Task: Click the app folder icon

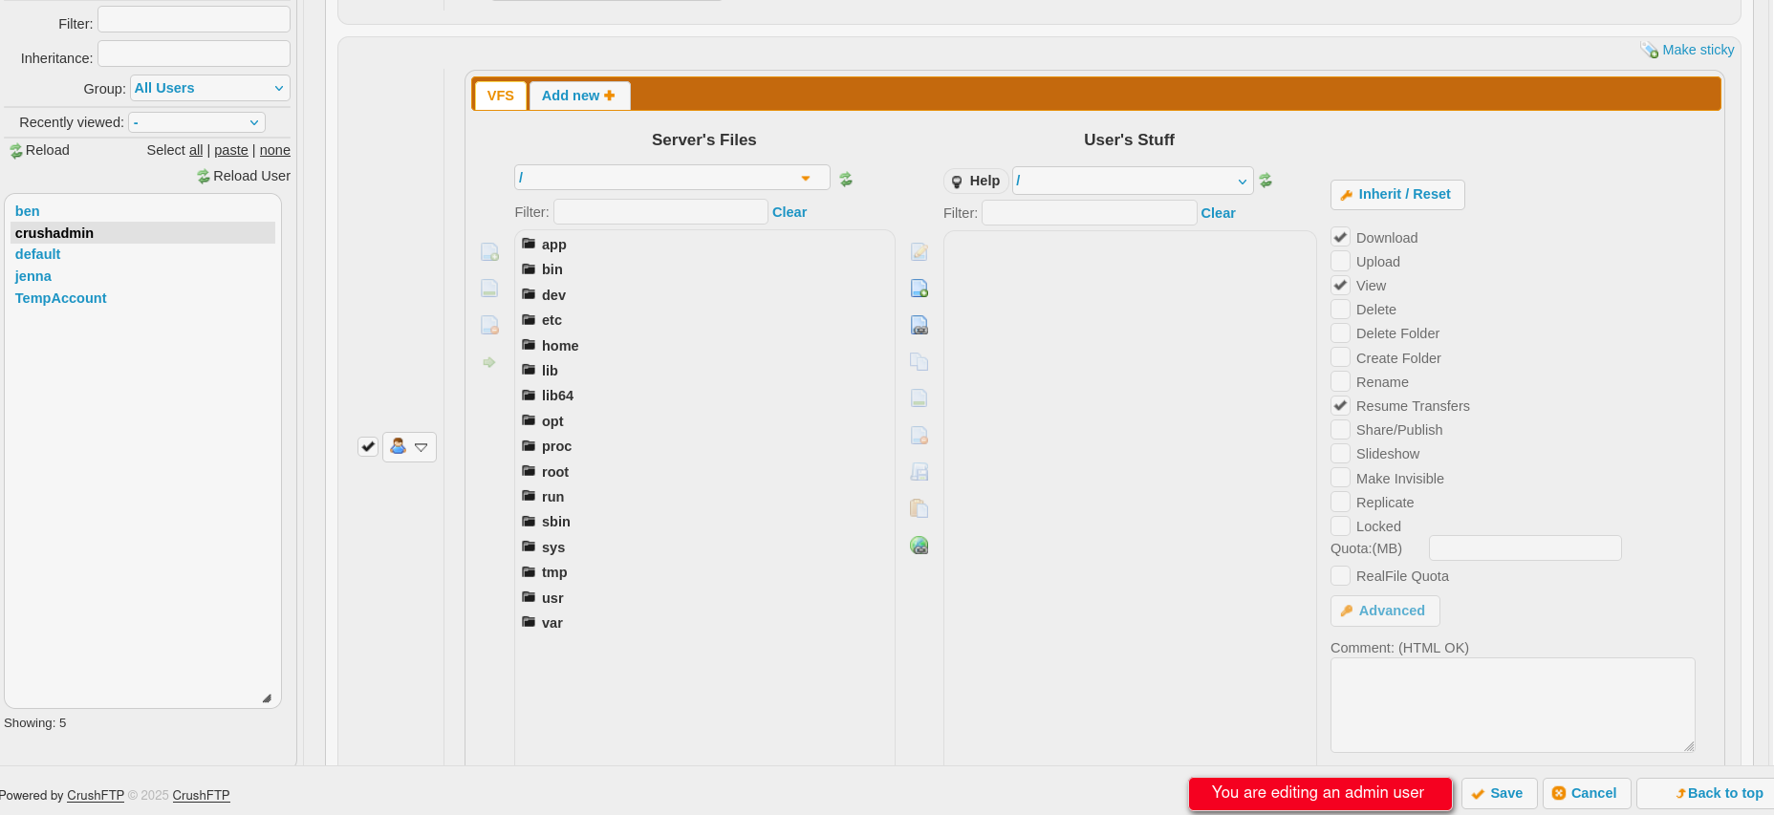Action: [x=529, y=244]
